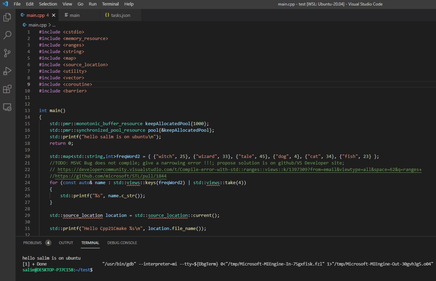
Task: Click the C++ file icon next to main.cpp tab
Action: click(x=22, y=15)
